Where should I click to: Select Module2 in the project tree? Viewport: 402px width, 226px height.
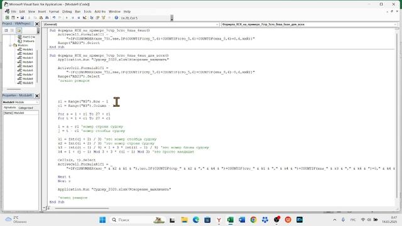(x=28, y=53)
